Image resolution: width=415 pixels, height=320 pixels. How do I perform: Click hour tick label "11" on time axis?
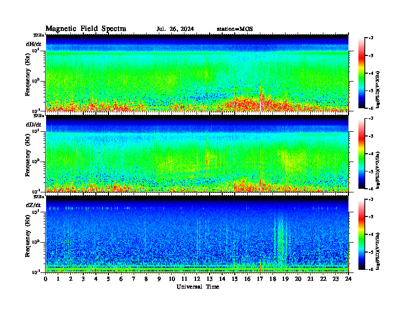click(184, 279)
